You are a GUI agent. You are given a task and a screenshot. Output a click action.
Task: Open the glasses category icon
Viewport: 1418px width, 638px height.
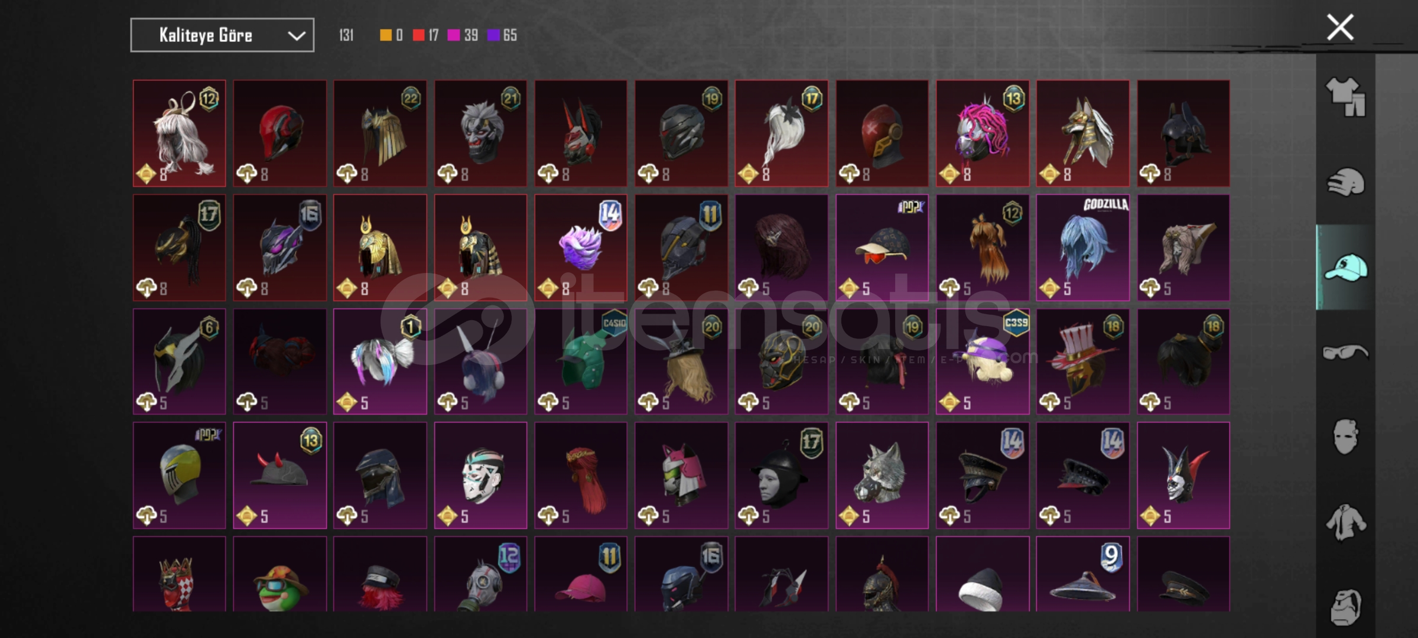(x=1345, y=353)
